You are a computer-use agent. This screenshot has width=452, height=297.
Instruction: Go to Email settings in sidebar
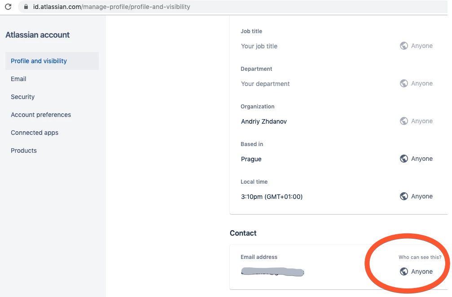point(18,79)
